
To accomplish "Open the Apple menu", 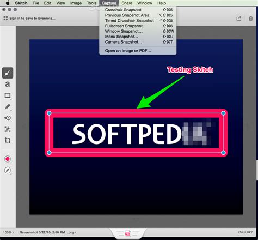I will [8, 3].
